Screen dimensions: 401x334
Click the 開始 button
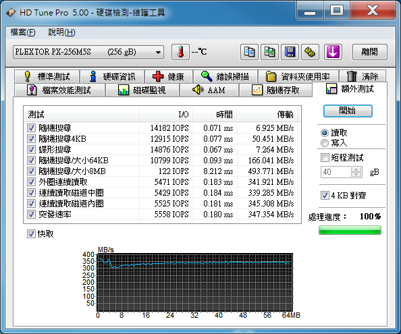348,111
